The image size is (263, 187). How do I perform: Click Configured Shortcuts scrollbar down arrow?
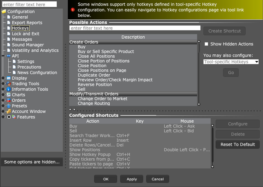point(213,167)
